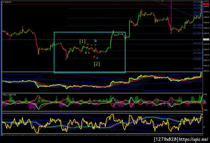Select the Fisher_Yur4ik 0.042 indicator label
This screenshot has width=210, height=143.
9,95
